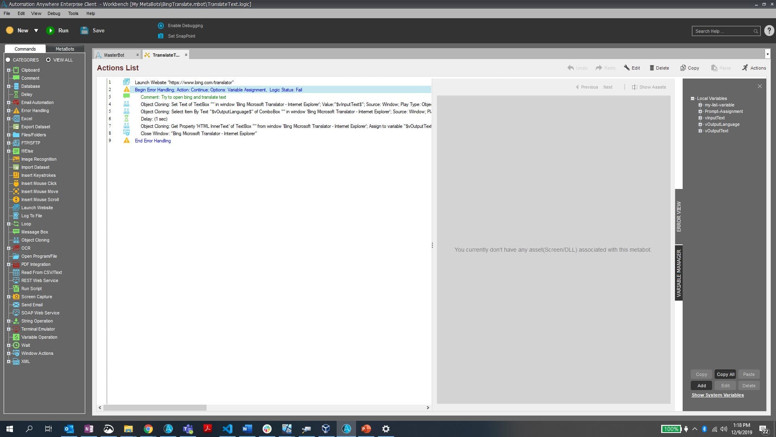Click the New sun icon
This screenshot has width=776, height=437.
click(10, 30)
